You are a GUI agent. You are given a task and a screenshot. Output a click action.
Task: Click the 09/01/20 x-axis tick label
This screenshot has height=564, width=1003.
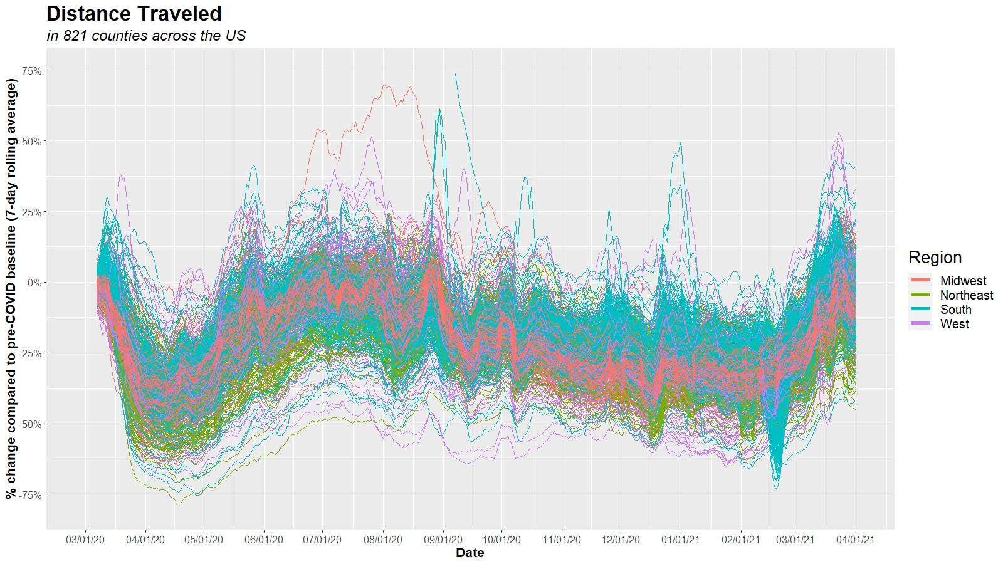(443, 540)
